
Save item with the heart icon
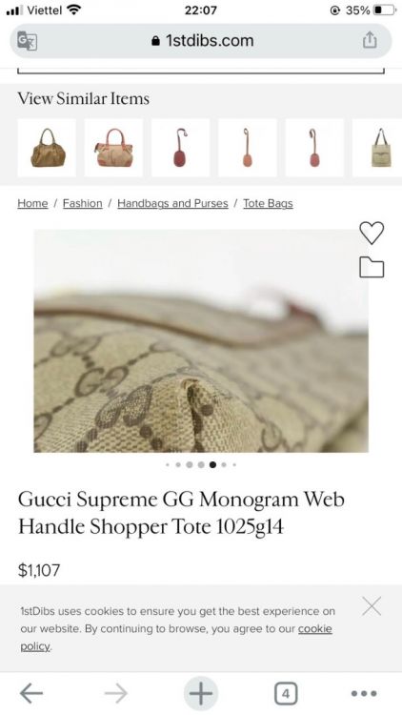(372, 233)
